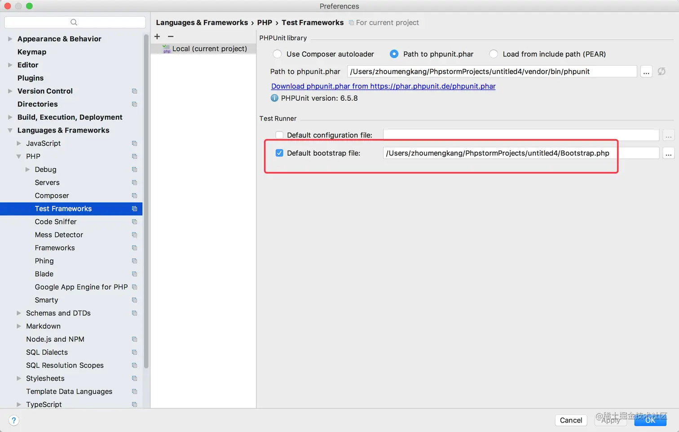Expand the Editor section
This screenshot has width=679, height=432.
[10, 65]
